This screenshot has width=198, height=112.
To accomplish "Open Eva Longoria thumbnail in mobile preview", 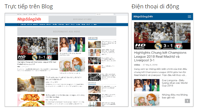I will pos(147,85).
